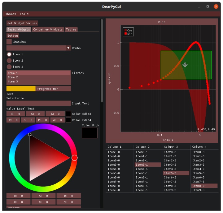Open the Color Edit4 black swatch
Image resolution: width=223 pixels, height=213 pixels.
point(68,120)
